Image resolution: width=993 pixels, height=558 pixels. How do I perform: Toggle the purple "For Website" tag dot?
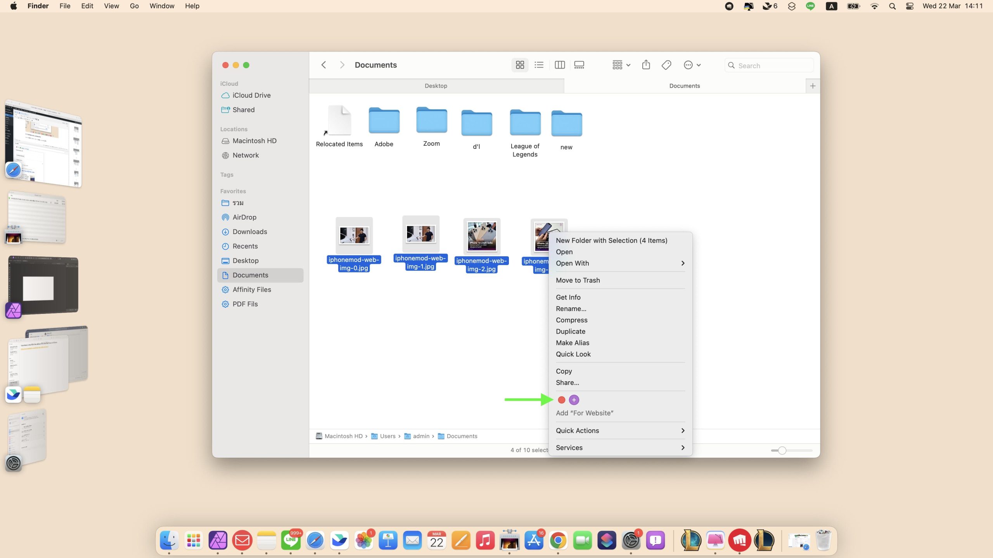(574, 400)
